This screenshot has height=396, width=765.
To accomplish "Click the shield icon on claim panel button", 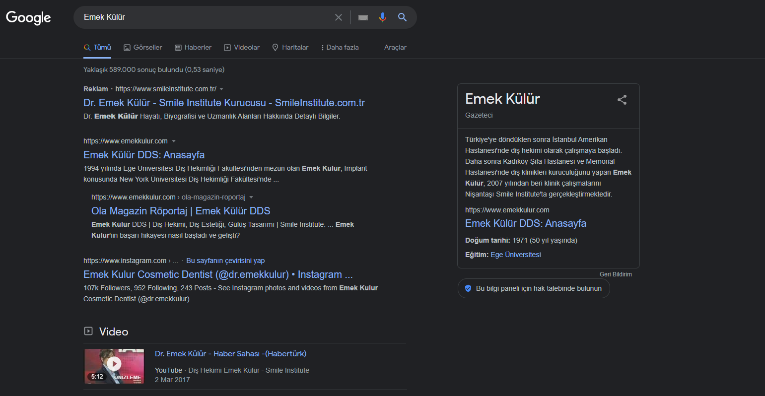I will (x=468, y=288).
